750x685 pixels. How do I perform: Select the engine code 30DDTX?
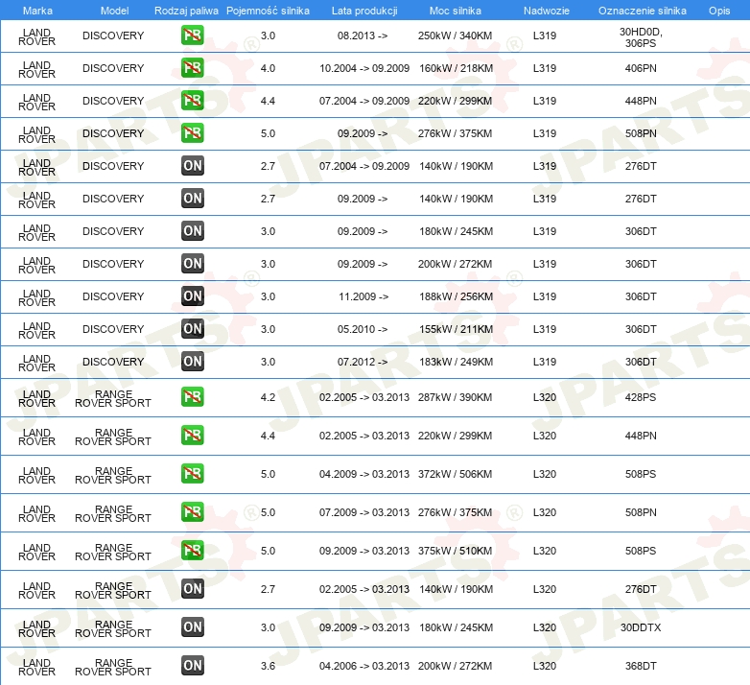tap(641, 627)
